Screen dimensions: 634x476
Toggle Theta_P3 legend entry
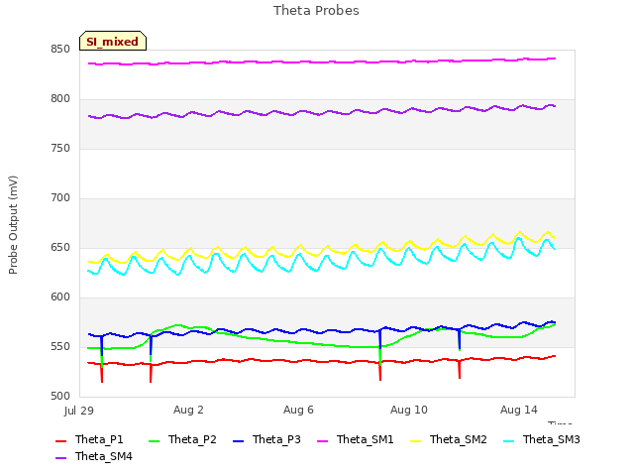tap(266, 439)
